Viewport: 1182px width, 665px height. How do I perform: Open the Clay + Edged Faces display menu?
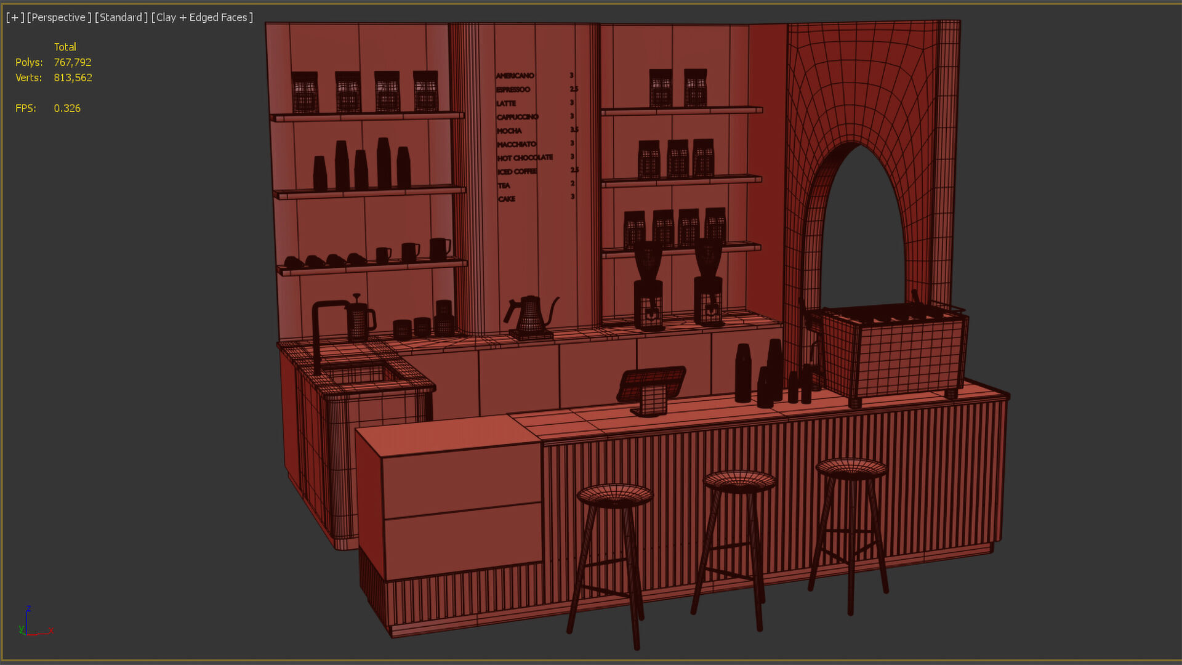[x=202, y=17]
